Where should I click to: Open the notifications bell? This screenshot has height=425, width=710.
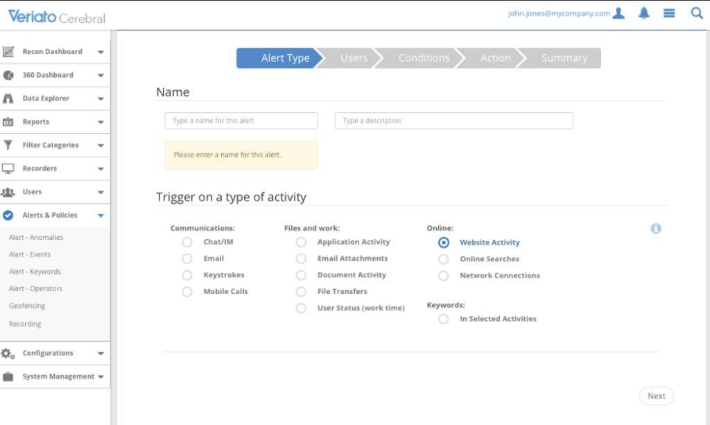[643, 12]
